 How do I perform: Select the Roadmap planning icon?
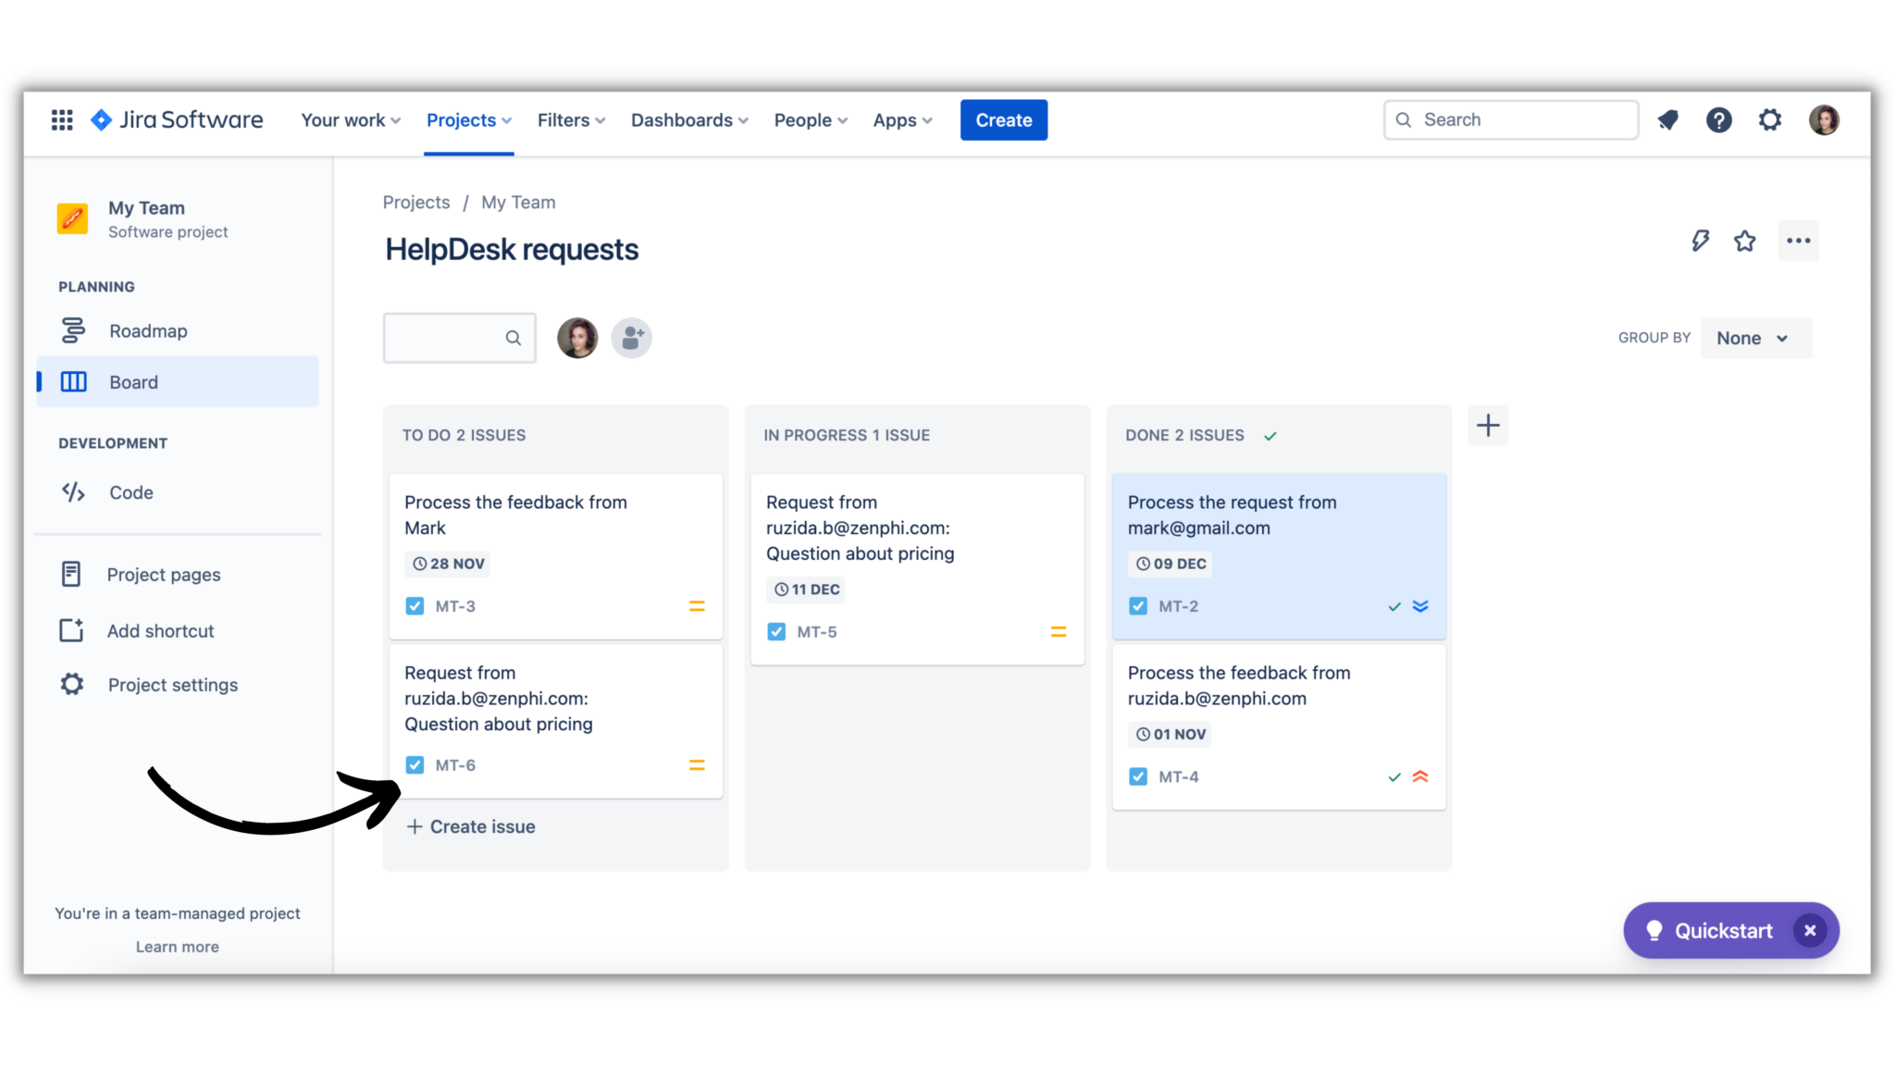tap(73, 330)
